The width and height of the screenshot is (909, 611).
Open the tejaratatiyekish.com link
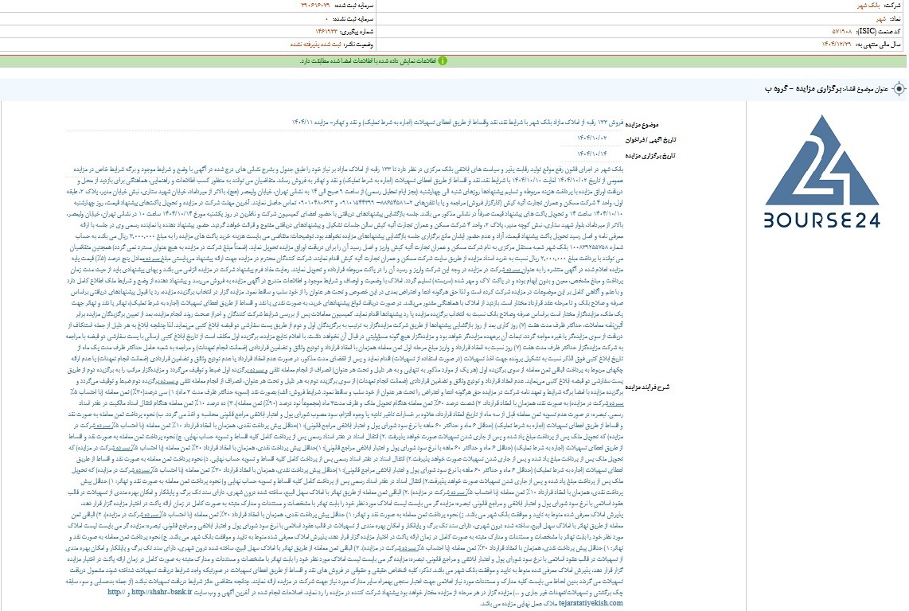591,603
